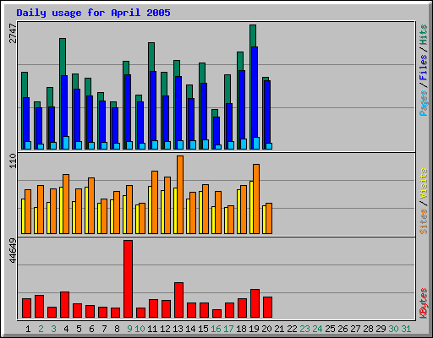Click the red KBytes bar for day 1
433x338 pixels.
tap(26, 308)
